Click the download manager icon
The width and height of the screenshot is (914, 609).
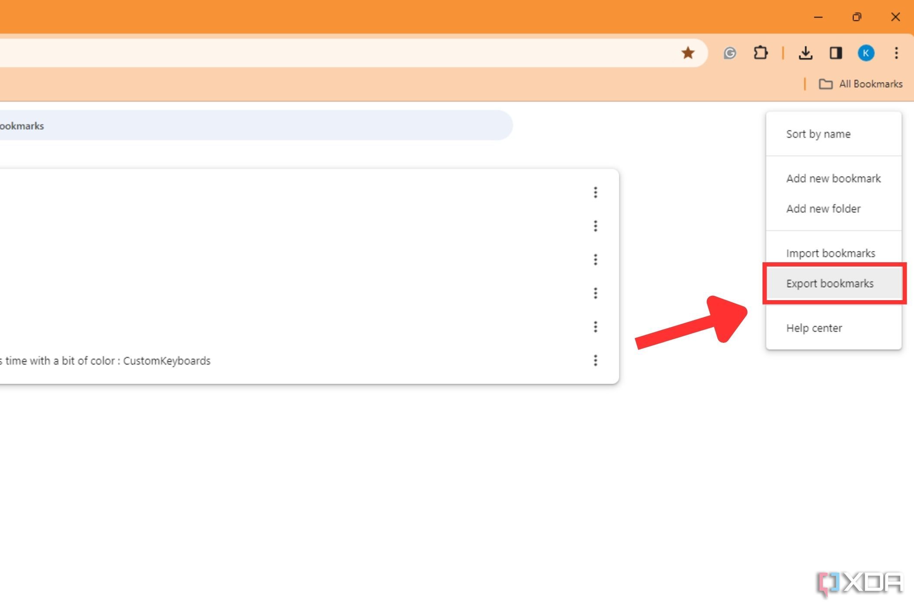click(x=805, y=52)
